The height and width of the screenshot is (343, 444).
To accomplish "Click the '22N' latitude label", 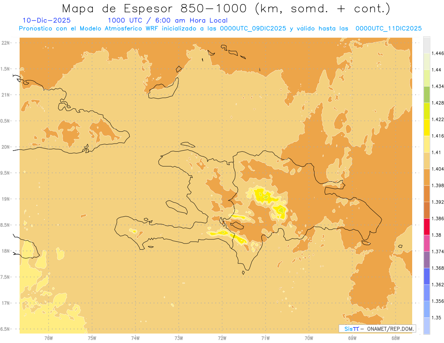I will click(6, 43).
